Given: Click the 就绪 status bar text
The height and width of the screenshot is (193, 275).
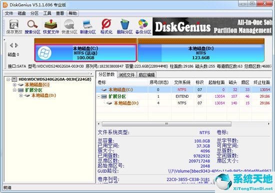Looking at the screenshot, I should click(7, 188).
